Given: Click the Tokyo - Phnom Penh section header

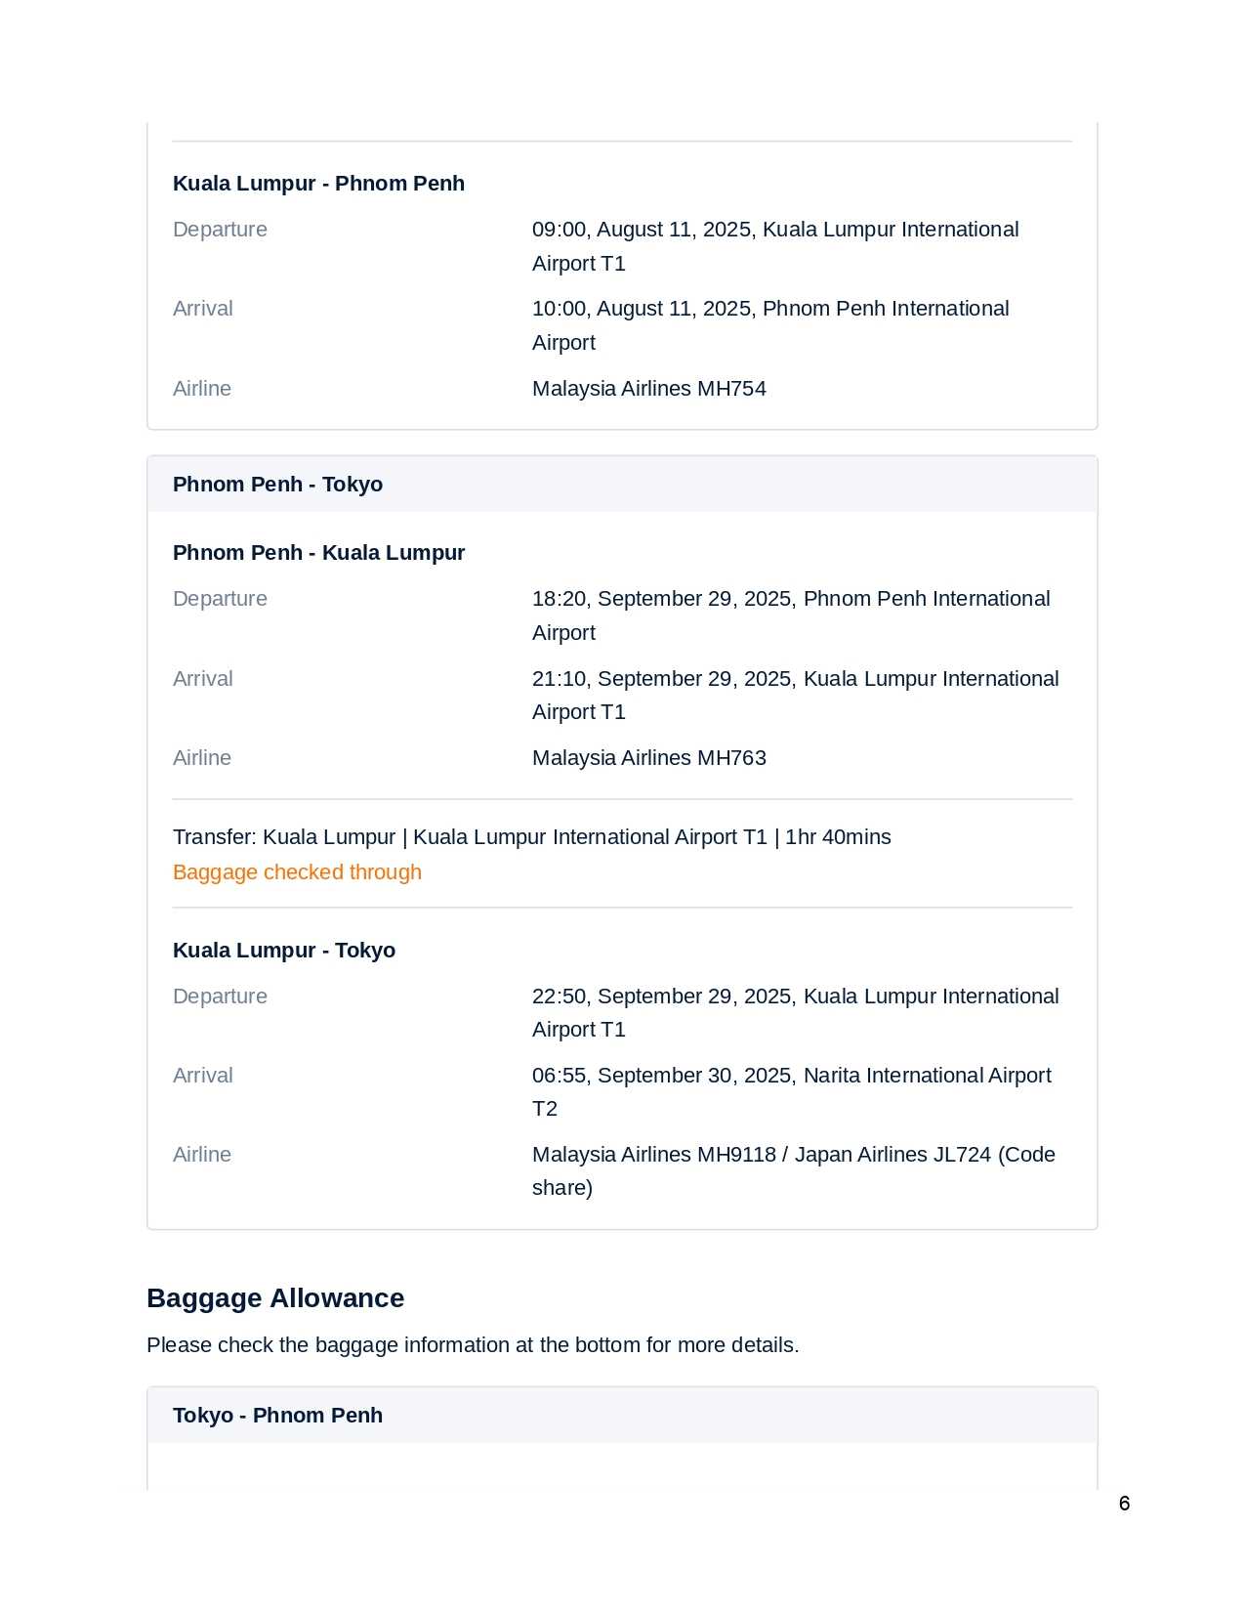Looking at the screenshot, I should tap(277, 1416).
